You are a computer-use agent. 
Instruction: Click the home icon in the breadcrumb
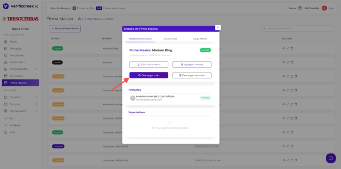coord(79,19)
